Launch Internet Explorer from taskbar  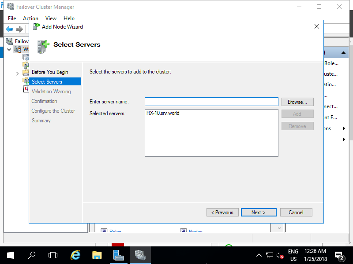[75, 255]
